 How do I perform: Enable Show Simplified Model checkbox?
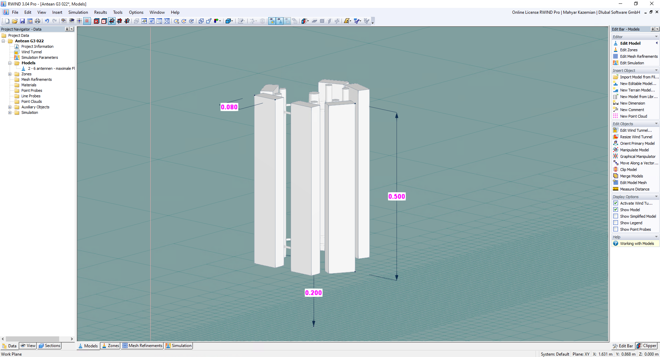[616, 216]
